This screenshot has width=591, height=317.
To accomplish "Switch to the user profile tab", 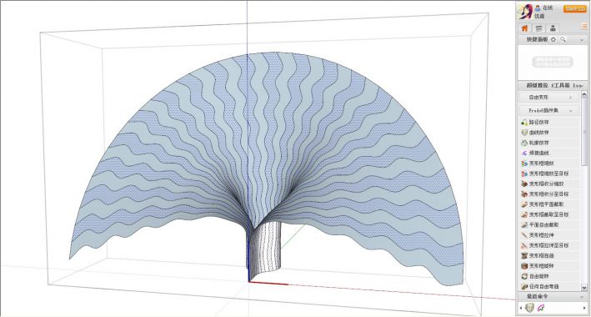I will point(553,28).
